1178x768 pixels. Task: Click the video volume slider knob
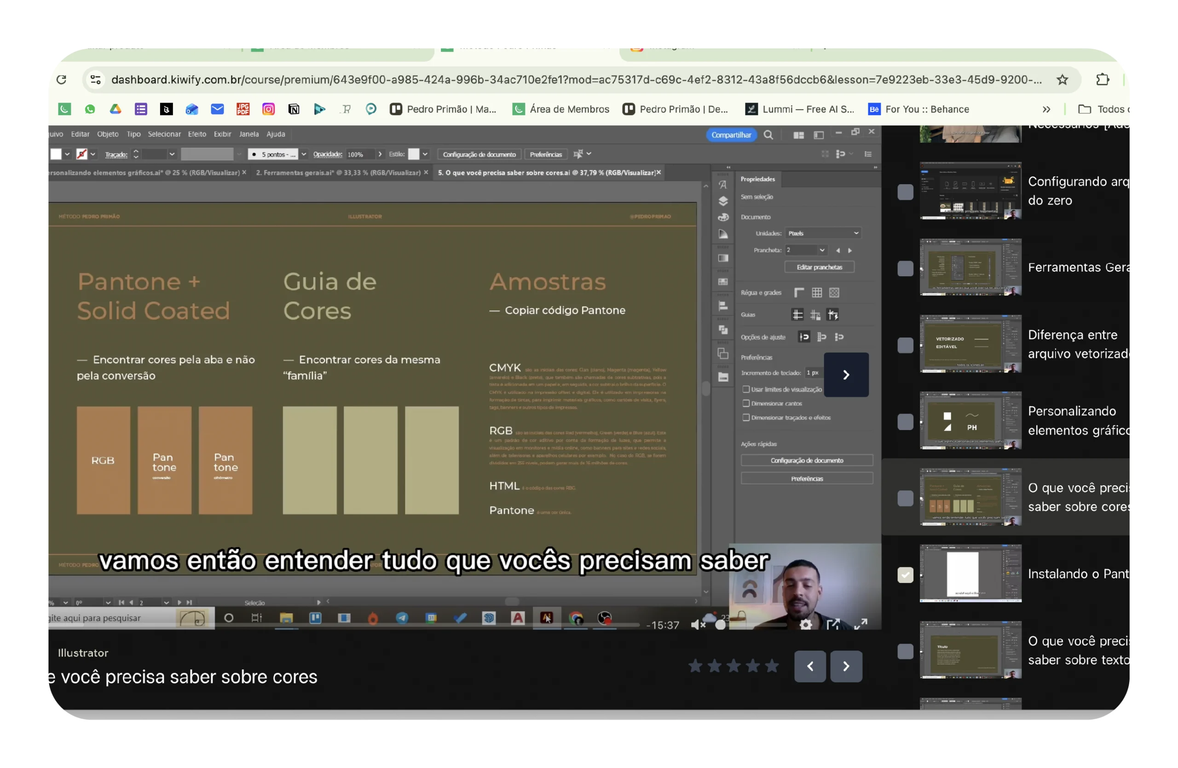coord(721,625)
